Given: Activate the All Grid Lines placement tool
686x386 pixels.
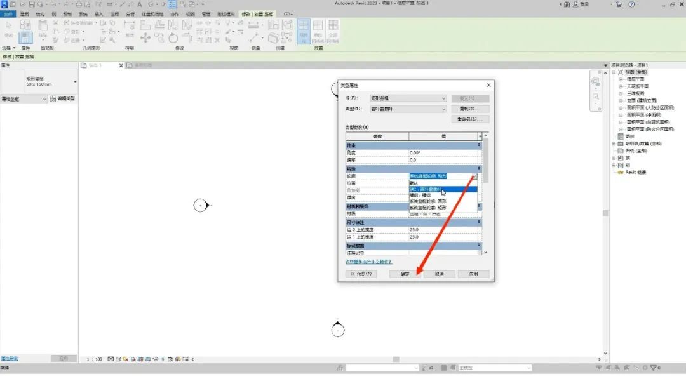Looking at the screenshot, I should click(333, 30).
